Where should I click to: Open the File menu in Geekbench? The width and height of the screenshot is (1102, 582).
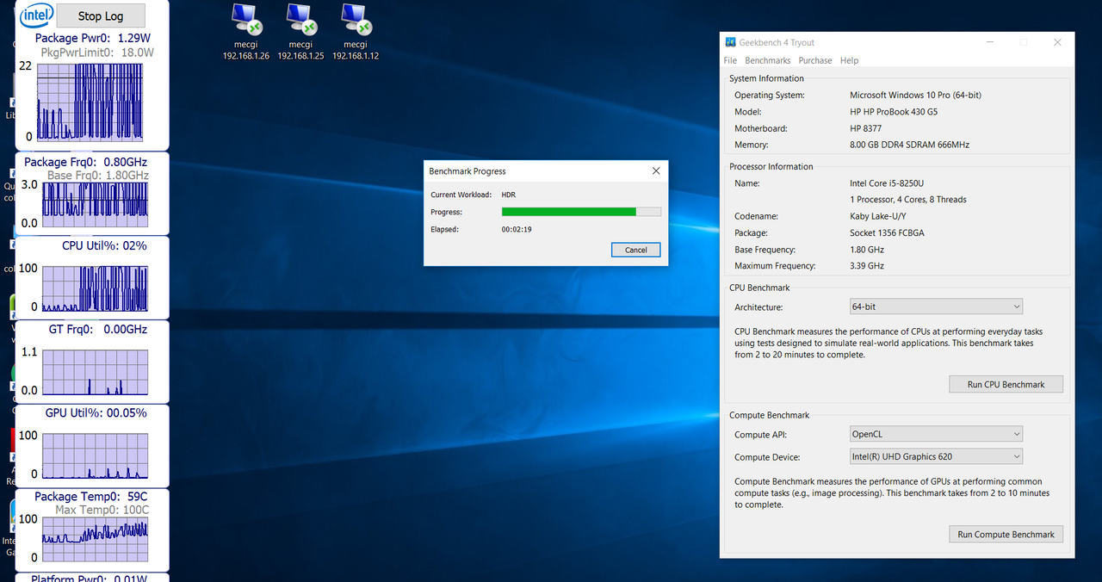coord(730,60)
